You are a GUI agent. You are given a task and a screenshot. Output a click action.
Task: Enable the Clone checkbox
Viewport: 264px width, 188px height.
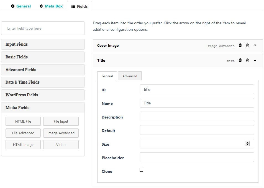[141, 170]
